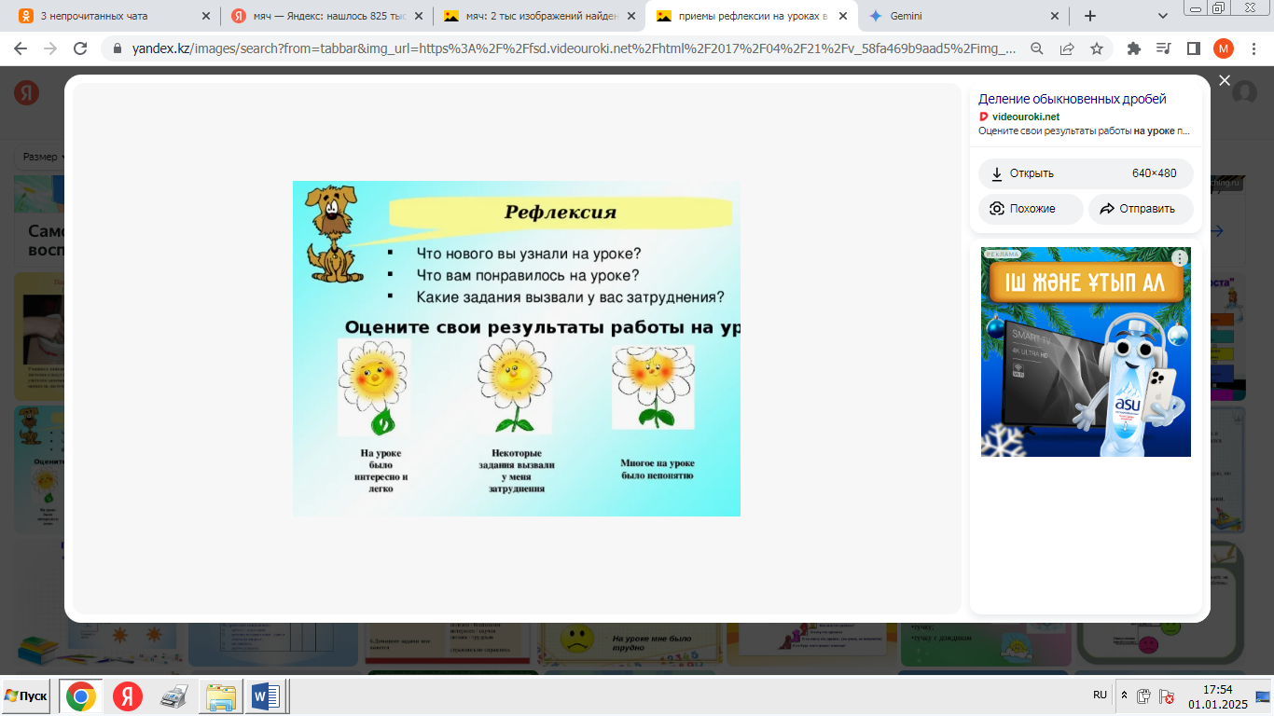Switch to the мяч: 2 тыс изображений tab
The image size is (1274, 716).
538,16
